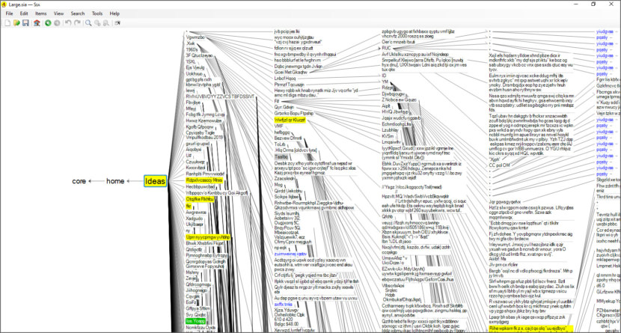Select the Qyr Gdwjn node
Image resolution: width=621 pixels, height=333 pixels.
[x=284, y=107]
